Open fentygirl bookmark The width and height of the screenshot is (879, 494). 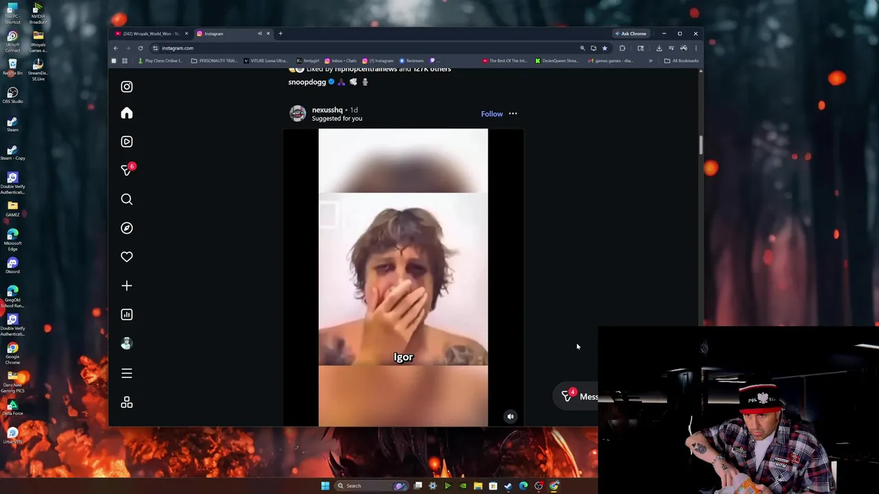pyautogui.click(x=308, y=61)
